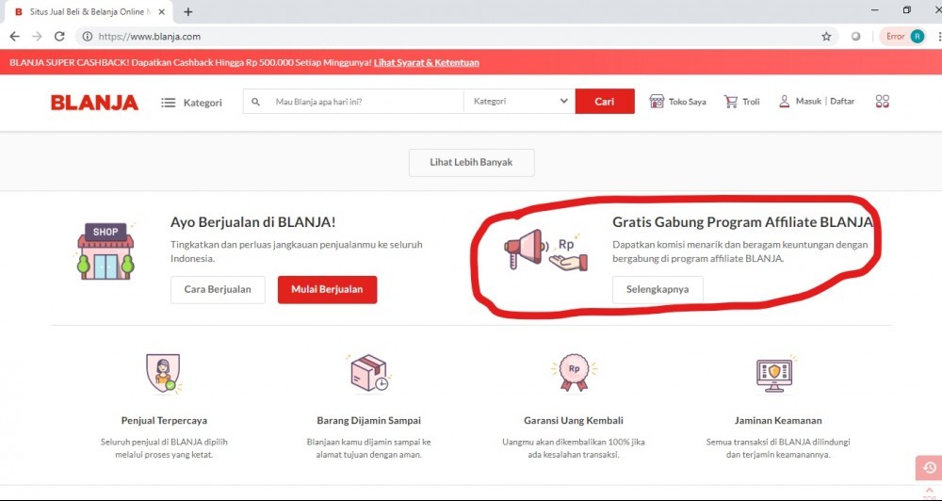Click the BLANJA logo
Image resolution: width=942 pixels, height=501 pixels.
point(94,102)
